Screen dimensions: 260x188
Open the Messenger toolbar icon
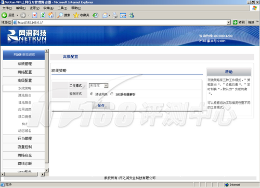132,15
